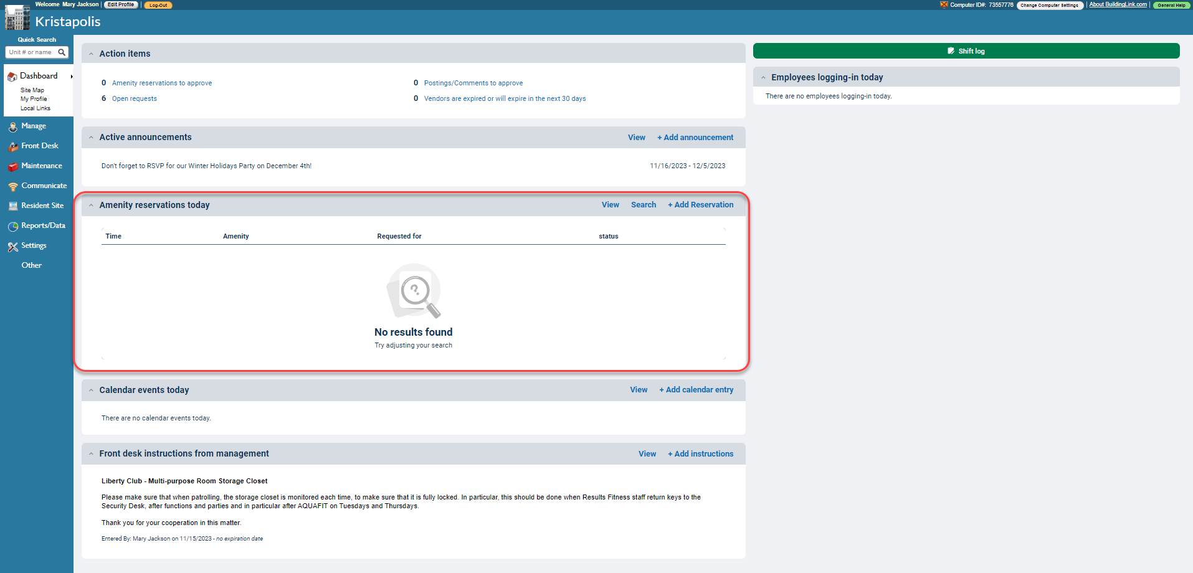
Task: Click the Resident Site icon
Action: tap(12, 206)
